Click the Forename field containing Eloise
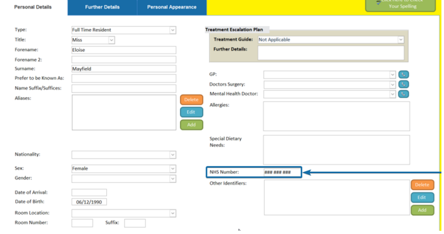This screenshot has width=444, height=234. (124, 50)
